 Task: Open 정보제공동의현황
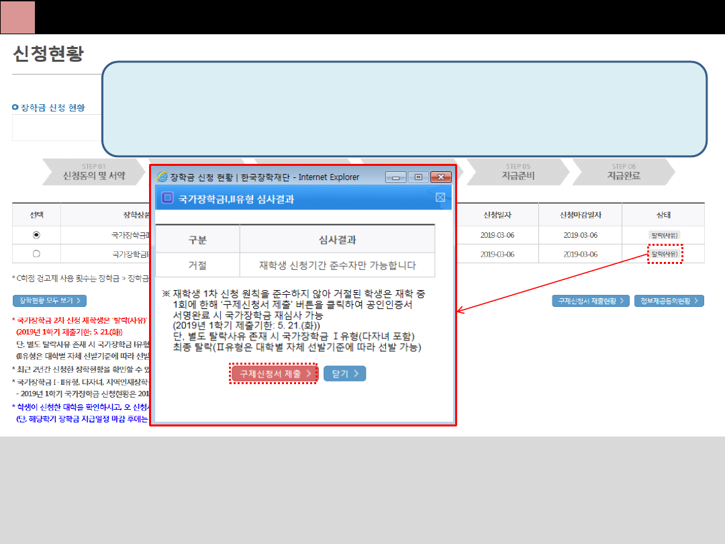point(669,301)
